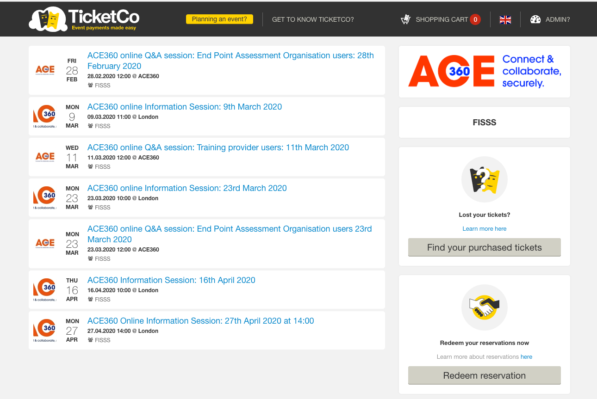Click the reservations 'here' link
The image size is (597, 399).
(x=527, y=356)
